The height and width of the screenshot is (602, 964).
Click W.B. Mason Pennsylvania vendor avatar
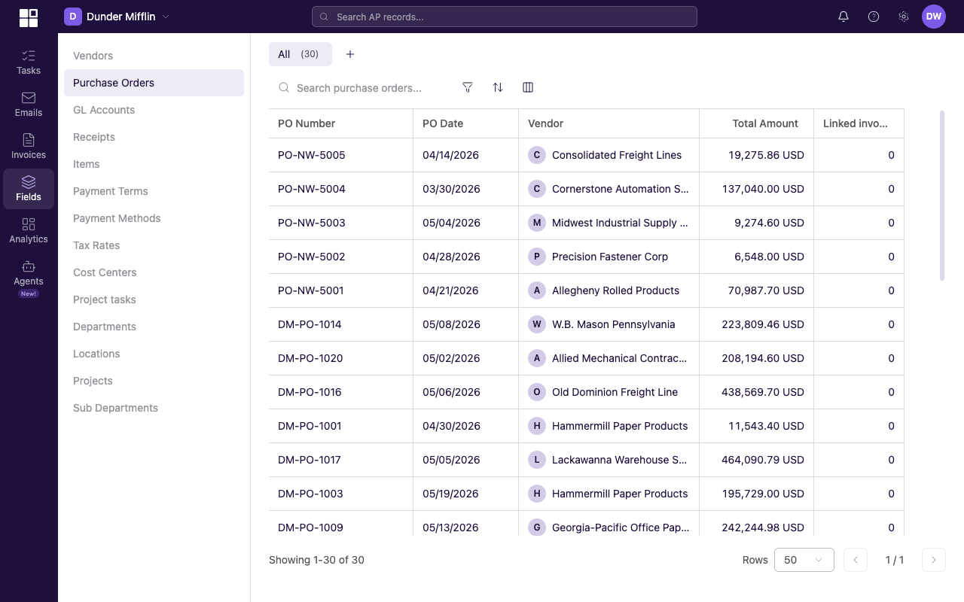(537, 324)
